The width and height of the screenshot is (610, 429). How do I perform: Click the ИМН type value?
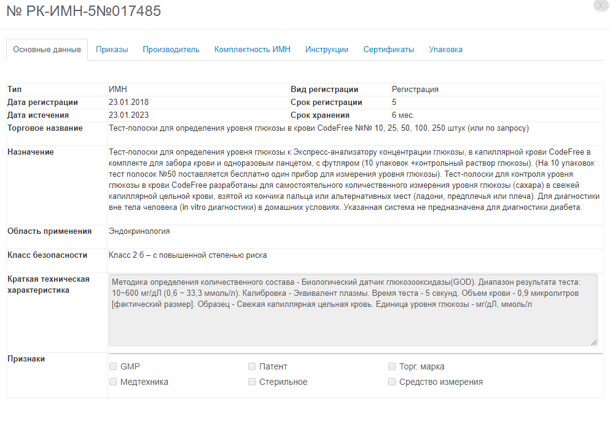click(x=118, y=90)
